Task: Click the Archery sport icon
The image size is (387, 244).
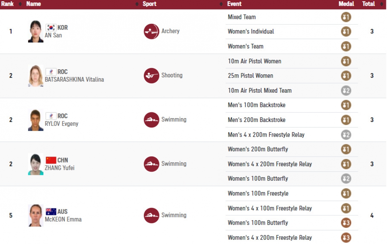Action: click(x=151, y=32)
